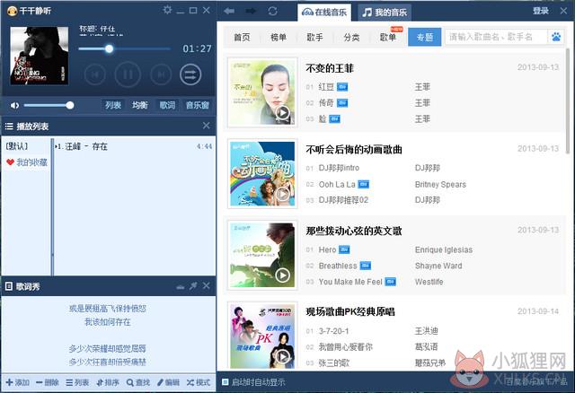Toggle the 音乐窗 music window button
The width and height of the screenshot is (575, 393).
tap(198, 106)
